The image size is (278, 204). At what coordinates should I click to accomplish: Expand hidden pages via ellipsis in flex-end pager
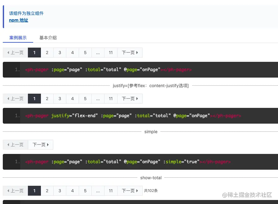(x=98, y=99)
